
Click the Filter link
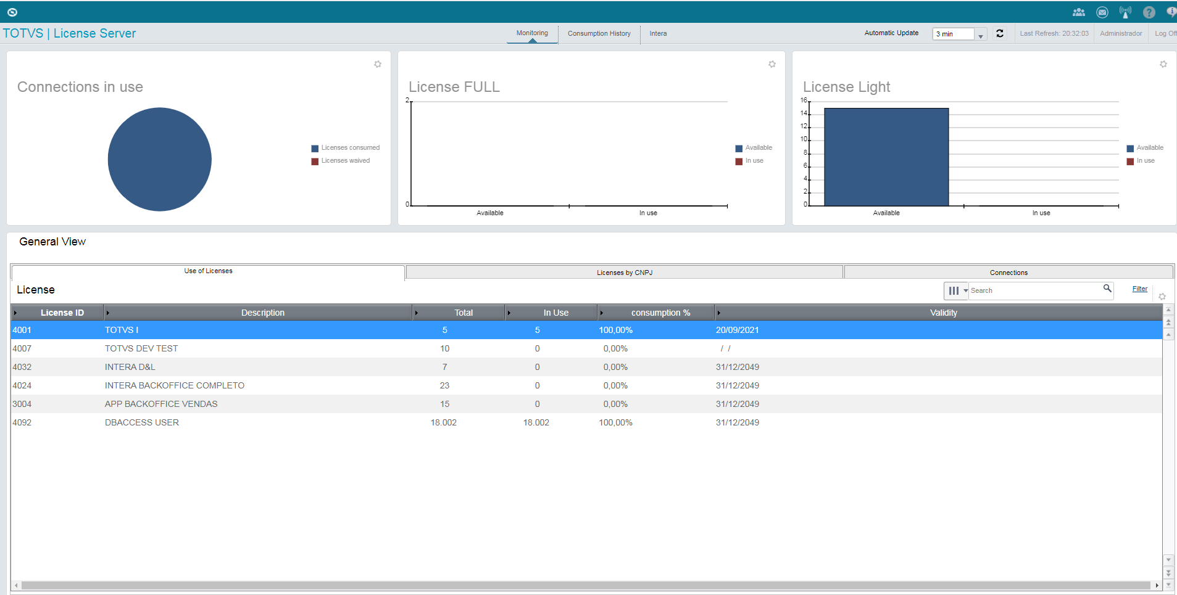click(x=1140, y=289)
